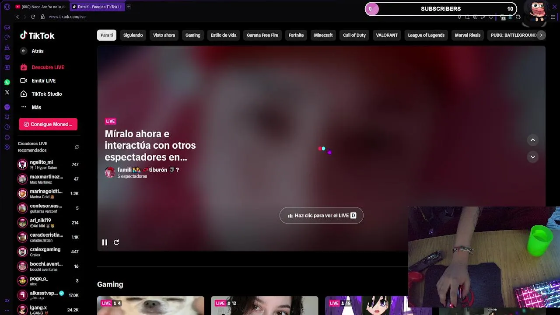Image resolution: width=560 pixels, height=315 pixels.
Task: Select the Marvel Rivals category tab
Action: [x=468, y=35]
